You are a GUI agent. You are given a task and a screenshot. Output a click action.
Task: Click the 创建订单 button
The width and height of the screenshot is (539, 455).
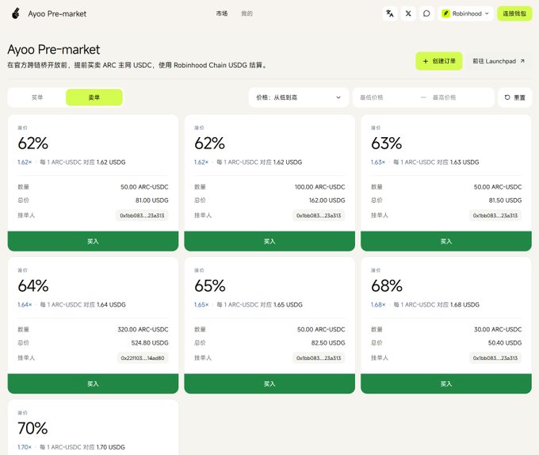(x=438, y=61)
